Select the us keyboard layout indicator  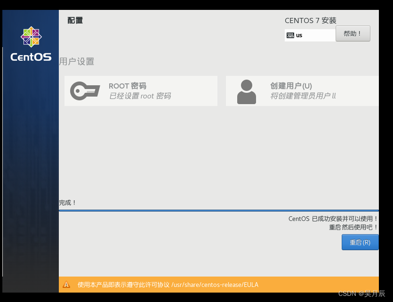pyautogui.click(x=310, y=35)
